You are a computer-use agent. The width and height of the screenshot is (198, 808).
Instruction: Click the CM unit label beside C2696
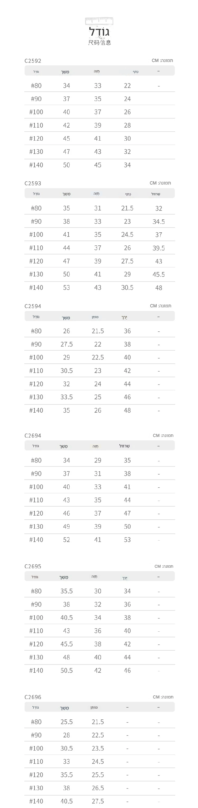point(163,697)
